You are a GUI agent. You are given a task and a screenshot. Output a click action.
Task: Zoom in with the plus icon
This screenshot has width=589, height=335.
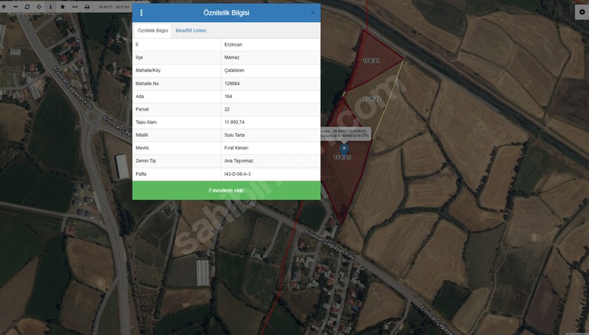[4, 7]
